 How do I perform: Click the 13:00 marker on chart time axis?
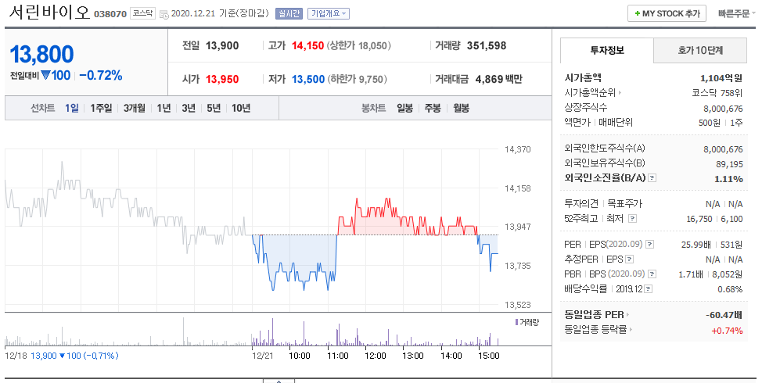[x=412, y=356]
